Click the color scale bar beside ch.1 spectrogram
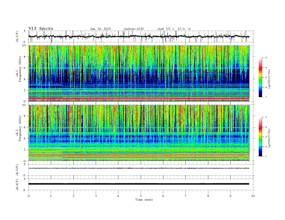The width and height of the screenshot is (285, 220). [260, 77]
